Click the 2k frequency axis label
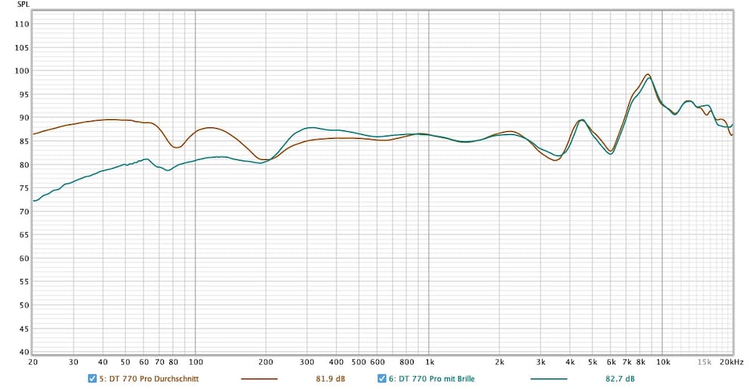This screenshot has height=389, width=749. click(x=500, y=363)
